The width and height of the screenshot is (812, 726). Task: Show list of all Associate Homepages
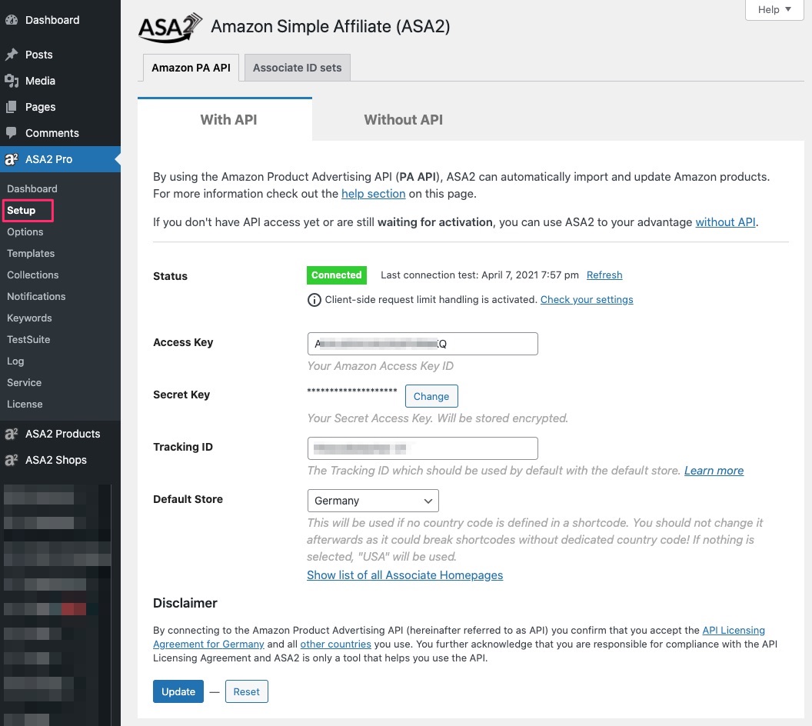tap(404, 574)
